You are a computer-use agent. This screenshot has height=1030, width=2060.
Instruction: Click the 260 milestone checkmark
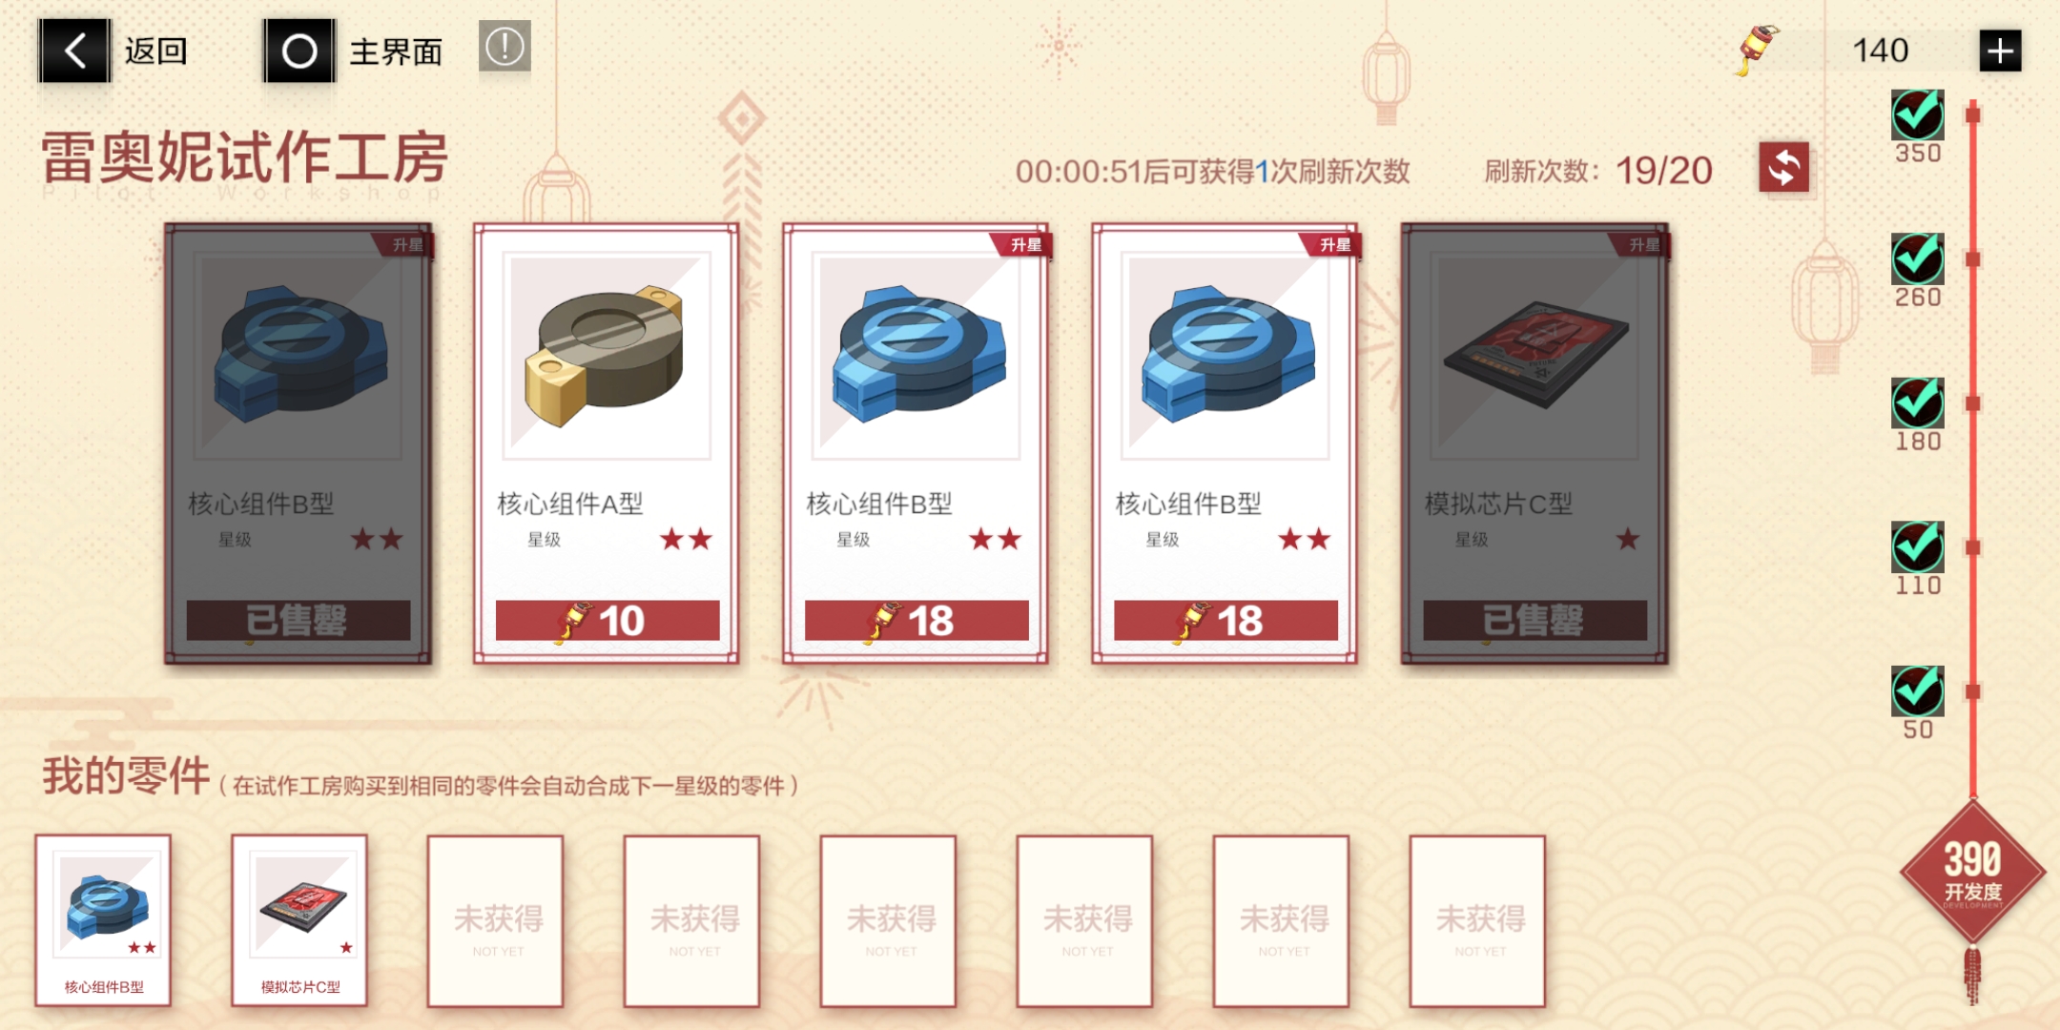click(1917, 259)
